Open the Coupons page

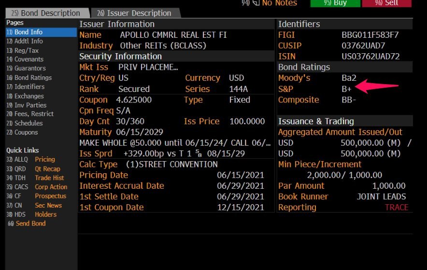pos(22,132)
